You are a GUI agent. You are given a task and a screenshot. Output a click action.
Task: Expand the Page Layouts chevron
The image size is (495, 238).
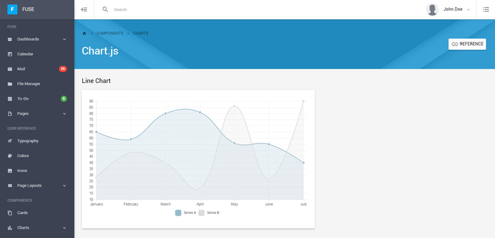[x=65, y=185]
